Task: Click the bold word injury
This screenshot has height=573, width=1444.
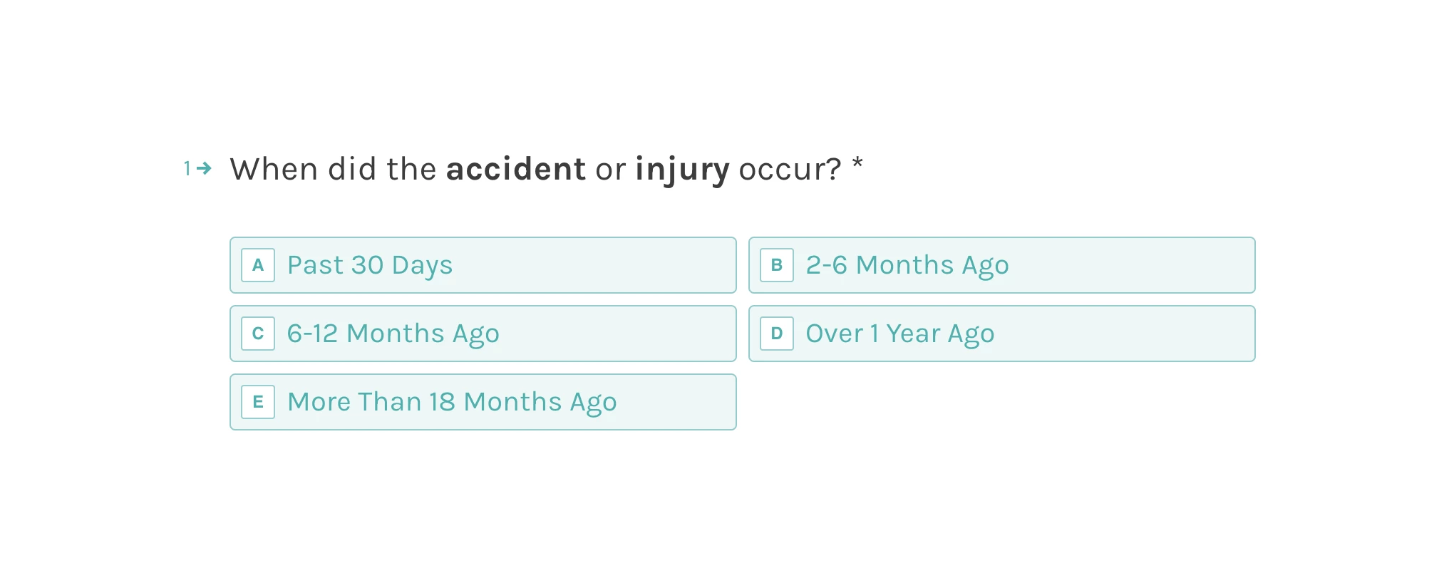Action: point(682,171)
